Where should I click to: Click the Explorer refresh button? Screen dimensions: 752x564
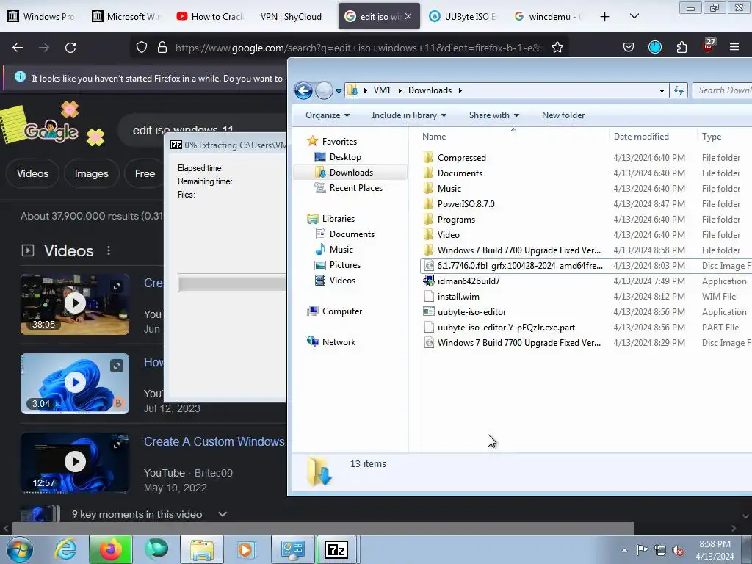pos(678,90)
